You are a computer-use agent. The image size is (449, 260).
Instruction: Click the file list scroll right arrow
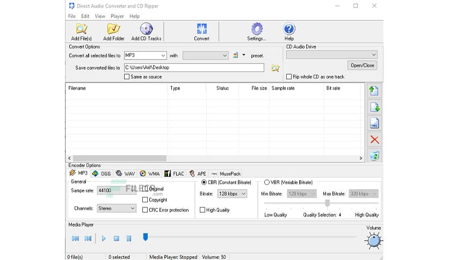[x=361, y=158]
